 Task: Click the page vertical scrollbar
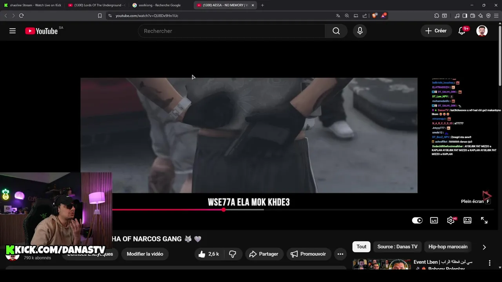[x=500, y=55]
